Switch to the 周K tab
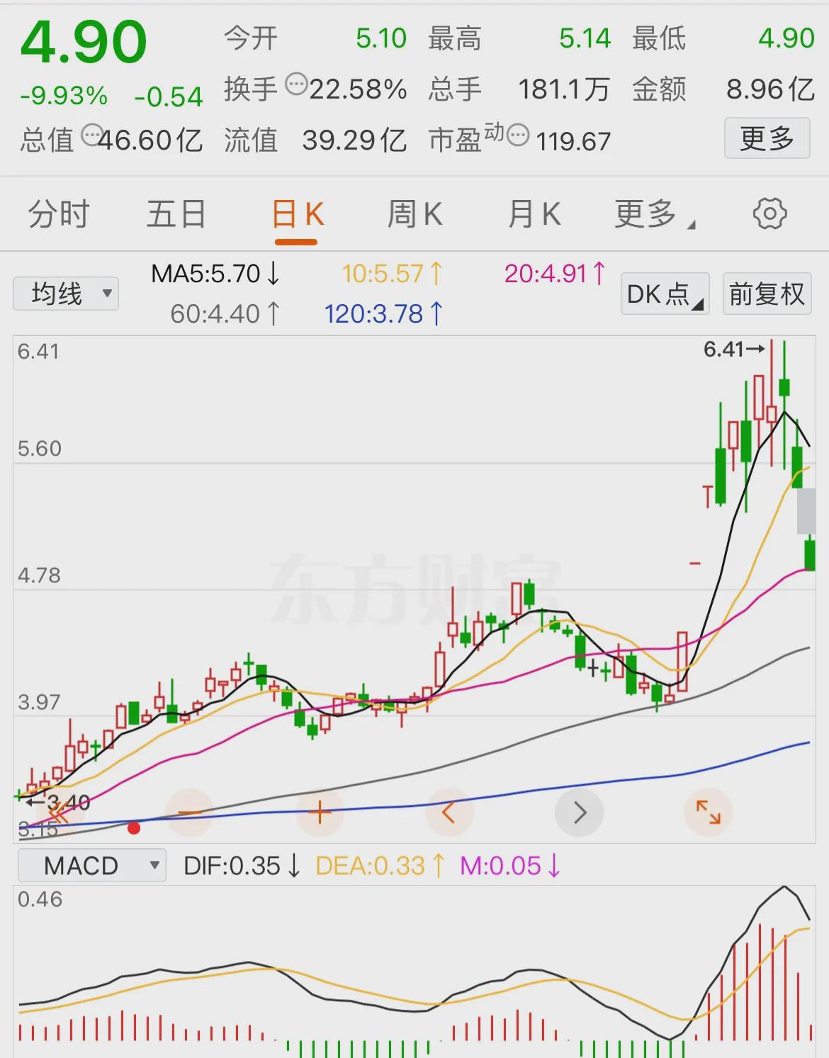The height and width of the screenshot is (1058, 829). coord(414,214)
